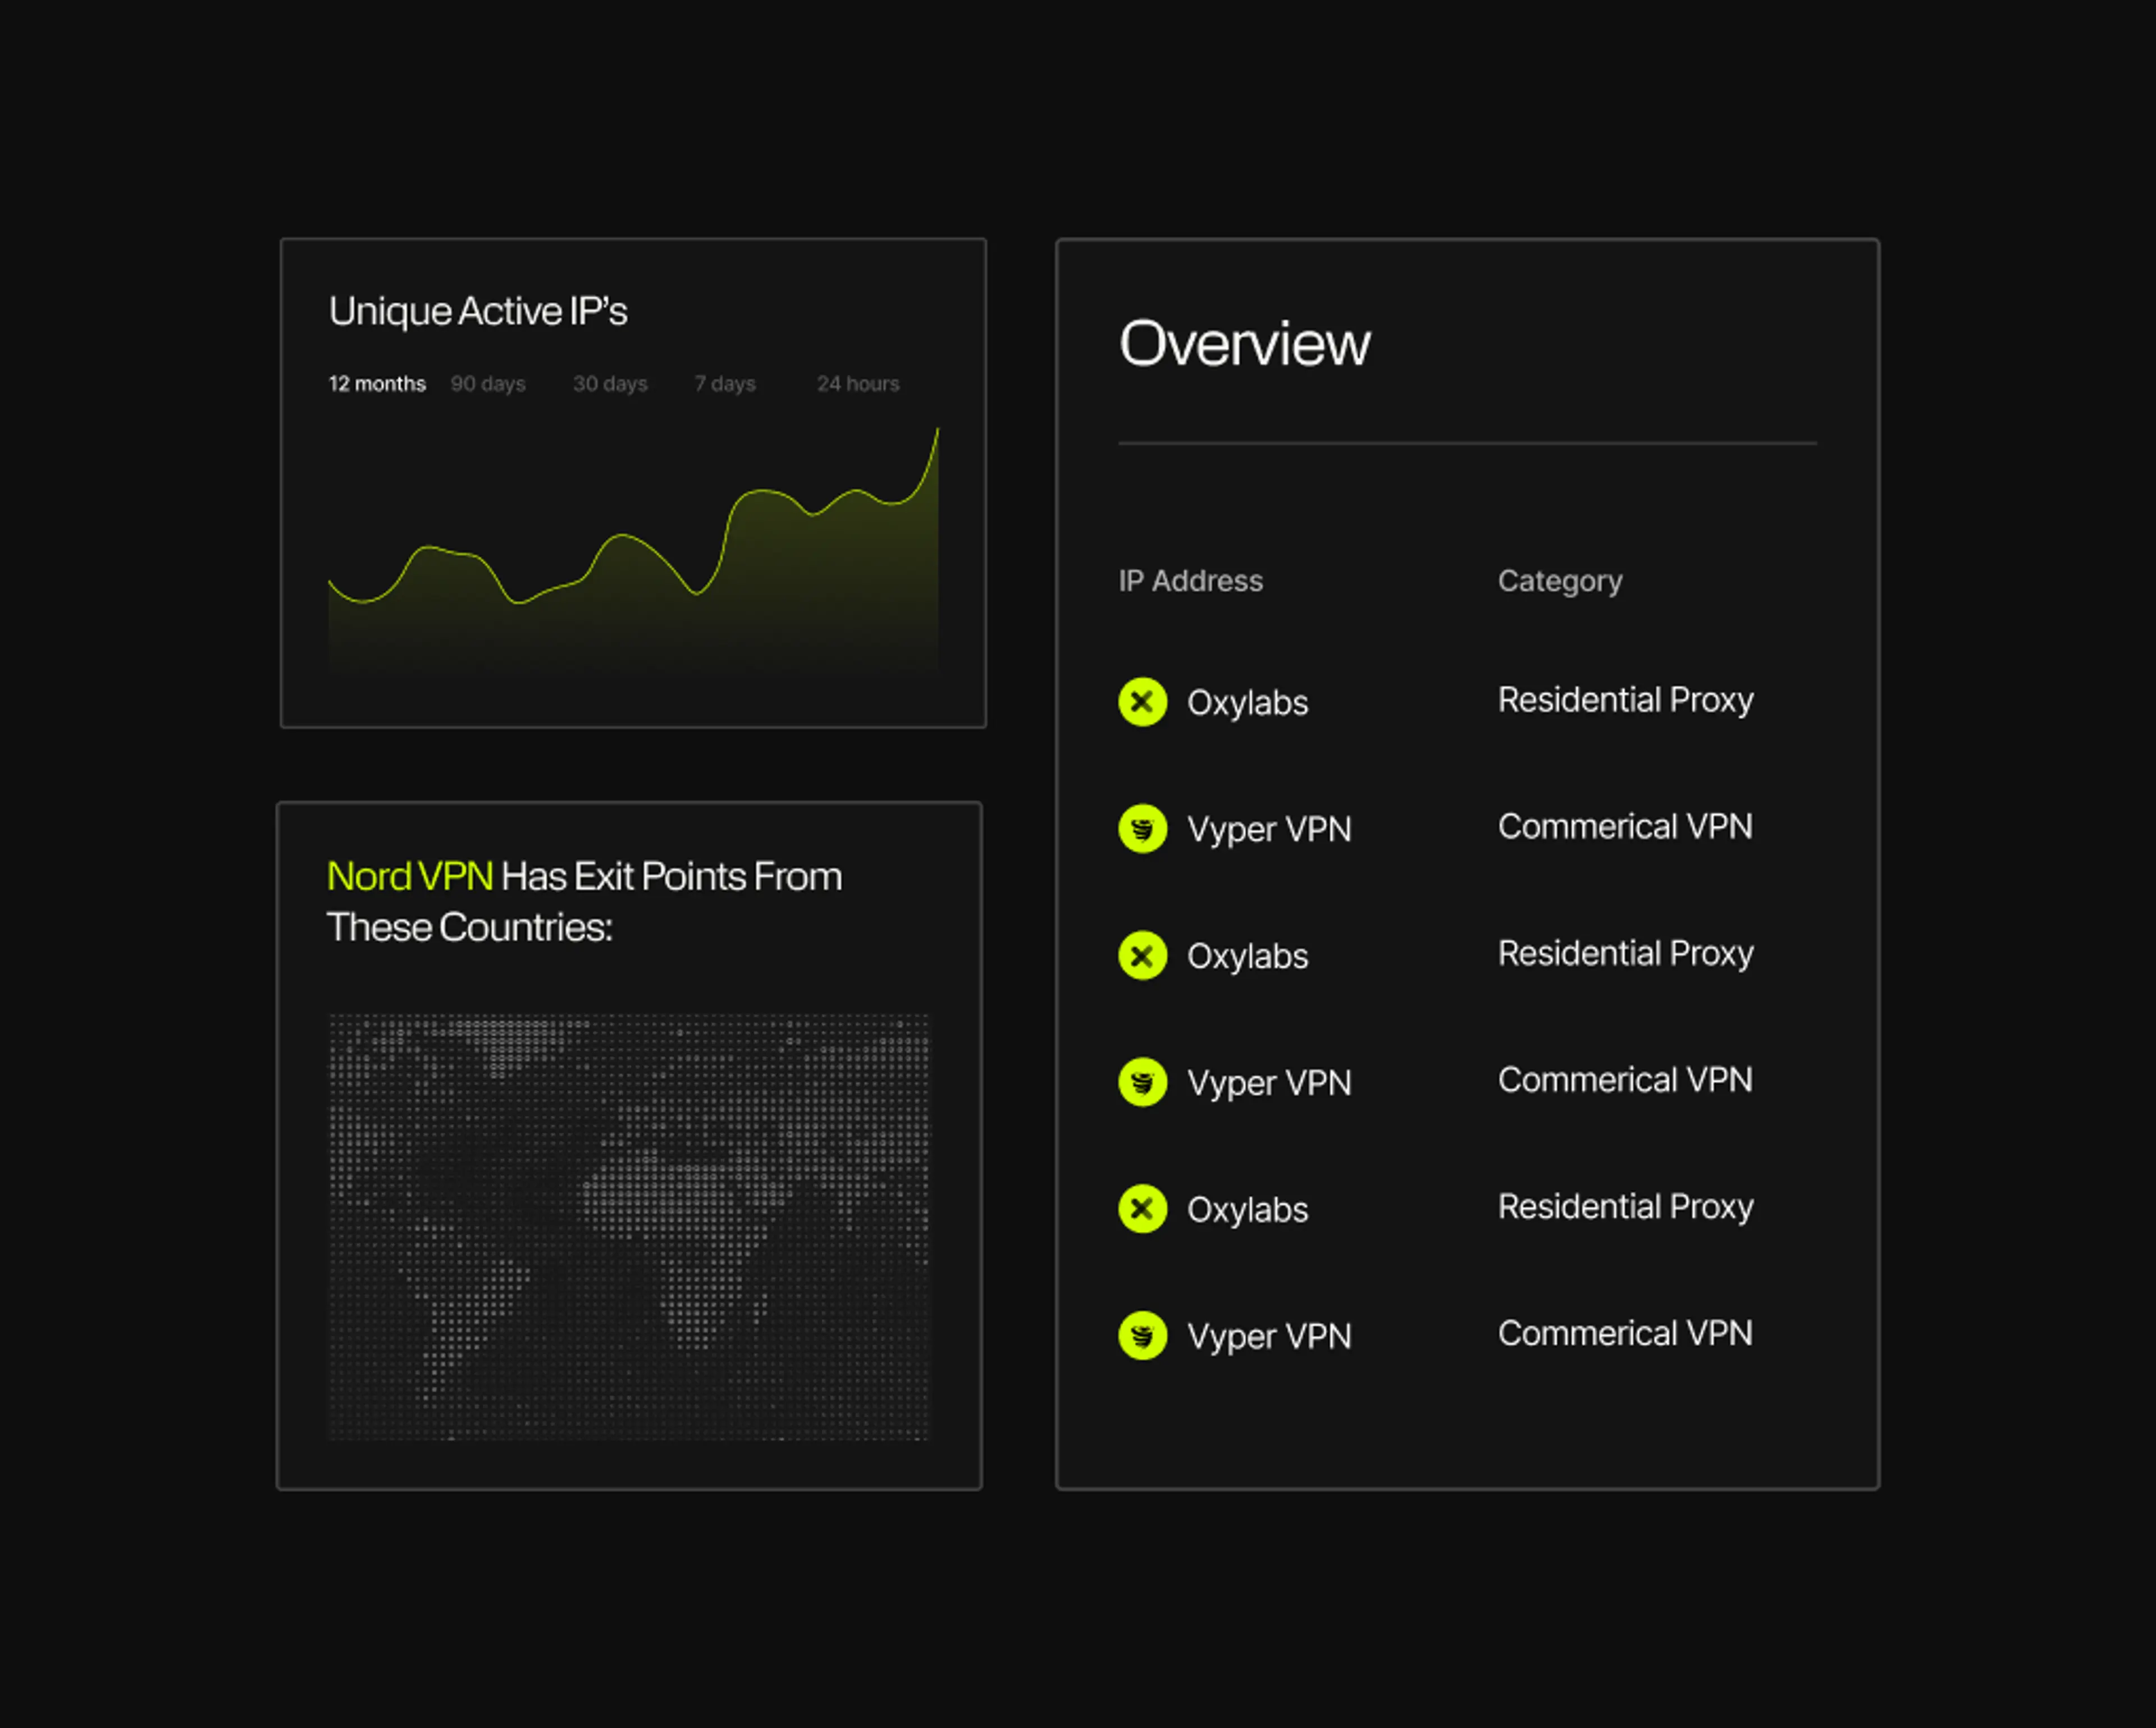Image resolution: width=2156 pixels, height=1728 pixels.
Task: Switch chart to 90 days
Action: (x=488, y=384)
